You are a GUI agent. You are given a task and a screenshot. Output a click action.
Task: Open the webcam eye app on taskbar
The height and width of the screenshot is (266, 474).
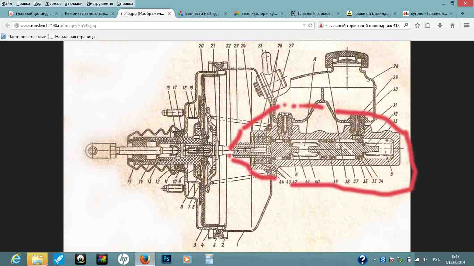(81, 259)
